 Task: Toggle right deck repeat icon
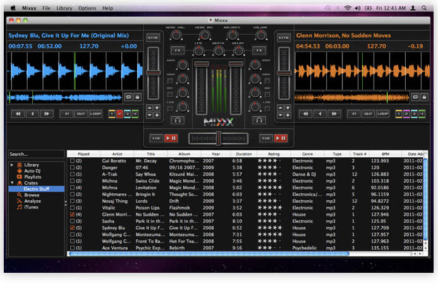tap(415, 97)
